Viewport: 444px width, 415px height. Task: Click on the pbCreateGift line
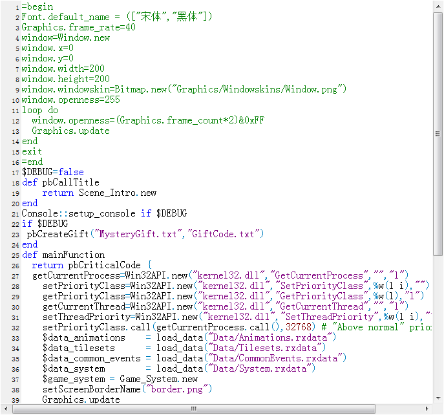tap(145, 234)
